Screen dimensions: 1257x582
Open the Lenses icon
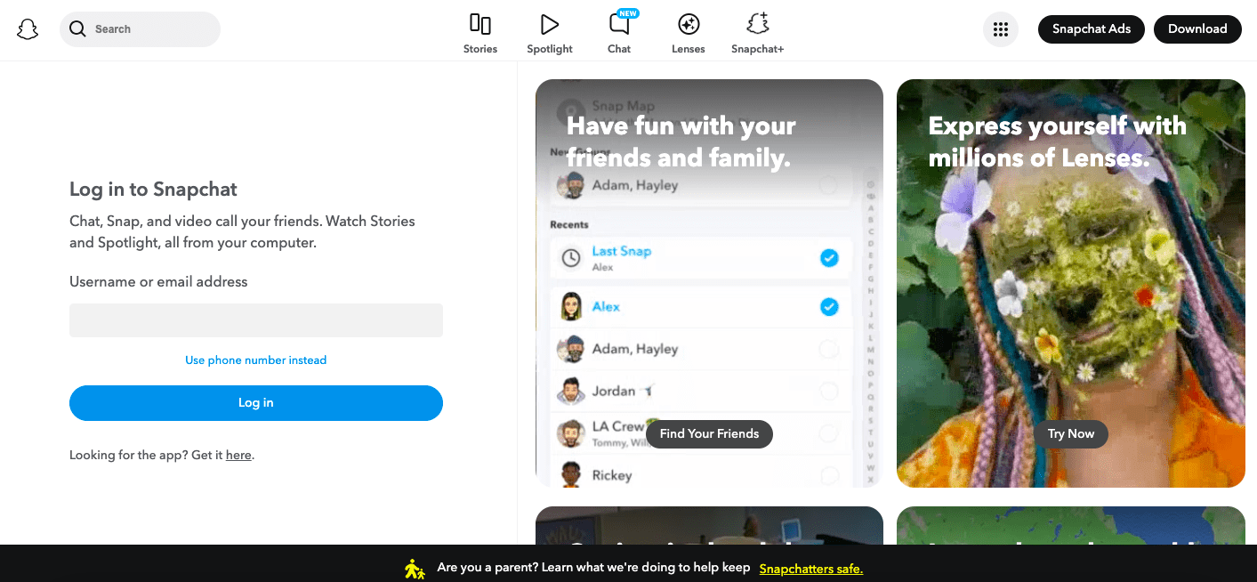point(689,24)
